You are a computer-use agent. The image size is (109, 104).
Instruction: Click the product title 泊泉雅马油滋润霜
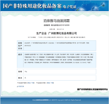[x=56, y=21]
